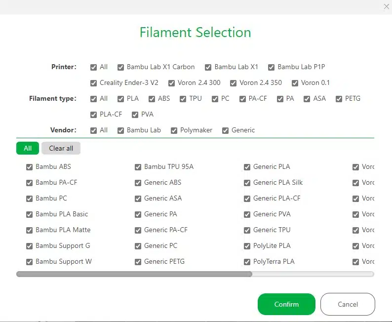Toggle PLA-CF filament type checkbox
Image resolution: width=392 pixels, height=322 pixels.
93,115
